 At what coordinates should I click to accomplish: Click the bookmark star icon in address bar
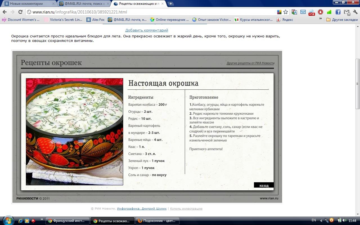286,12
